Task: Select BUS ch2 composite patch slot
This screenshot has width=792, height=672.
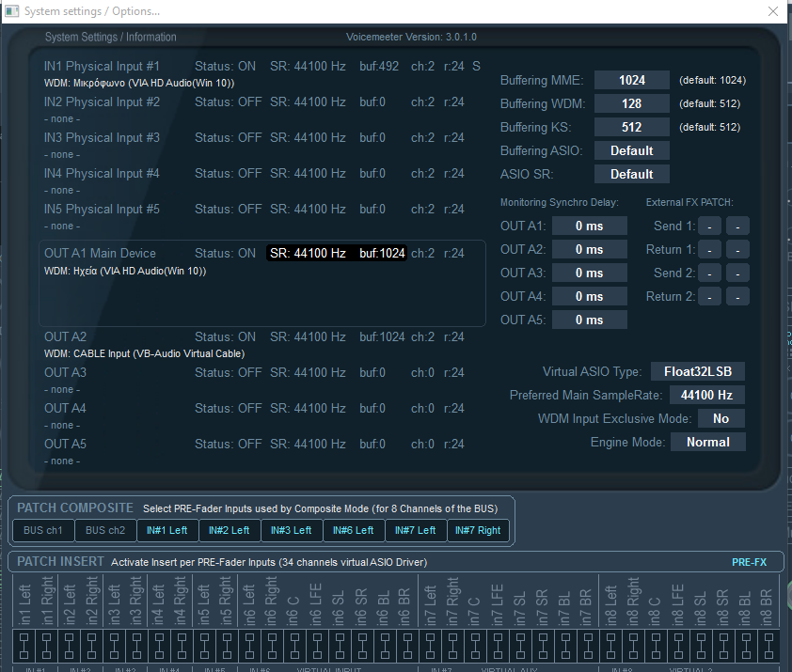Action: 105,530
